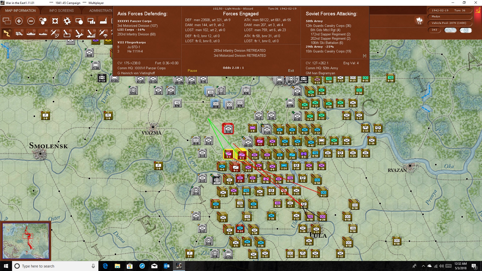Select F1 move mode arrow icon
The height and width of the screenshot is (271, 482).
[x=7, y=33]
